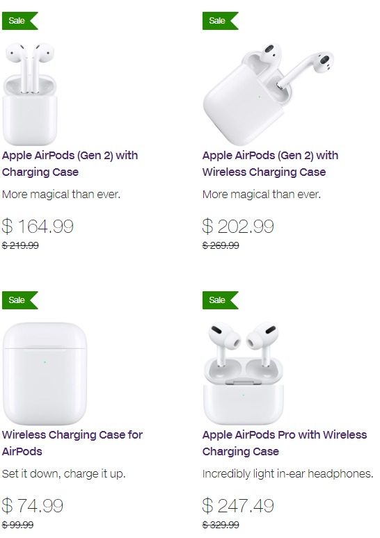Click 'Set it down, charge it up.' description

coord(64,474)
